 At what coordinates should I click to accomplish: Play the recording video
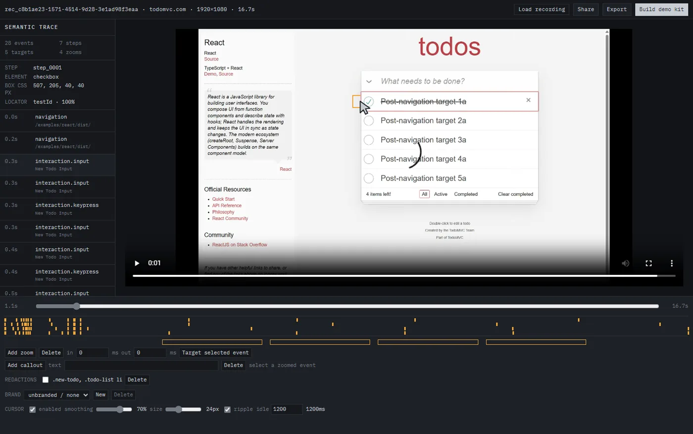pos(137,263)
